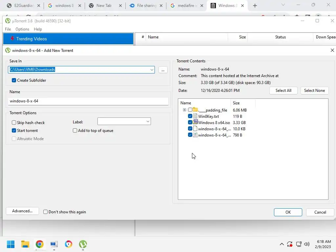Image resolution: width=336 pixels, height=252 pixels.
Task: Click the Status column header in uTorrent
Action: [x=280, y=37]
